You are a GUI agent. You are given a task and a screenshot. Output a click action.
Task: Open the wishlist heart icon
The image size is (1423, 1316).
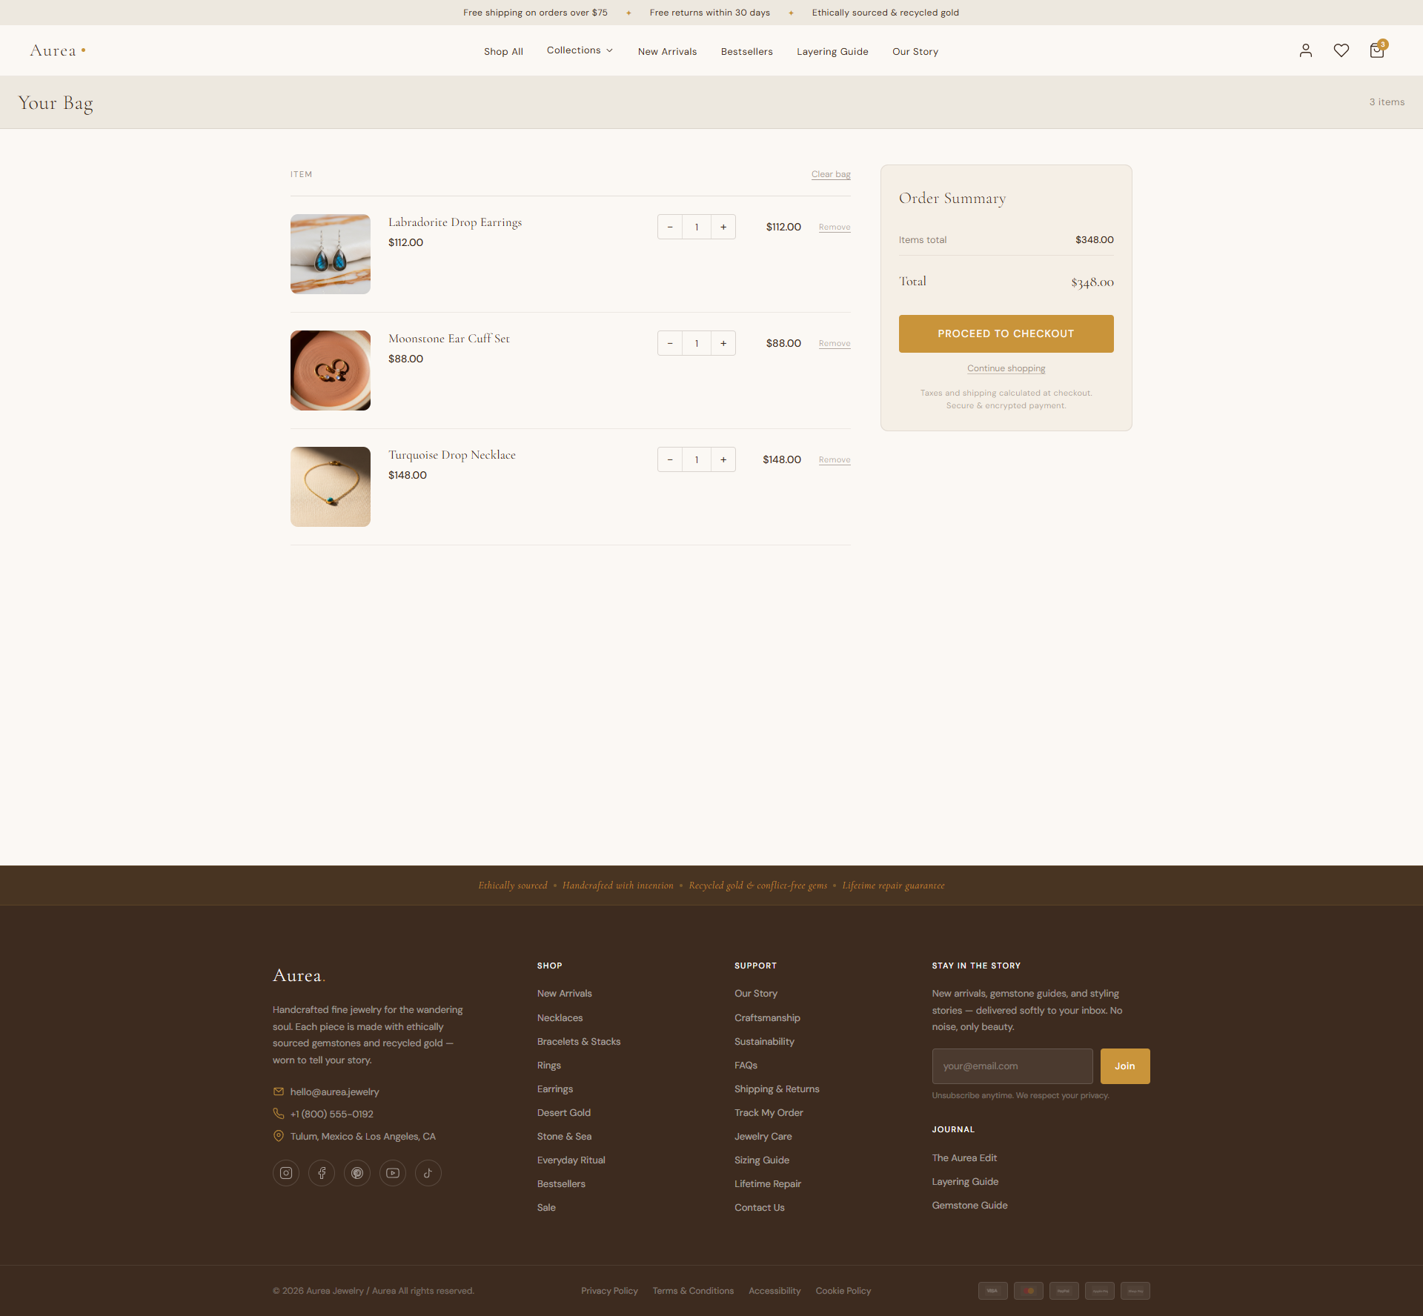tap(1341, 50)
